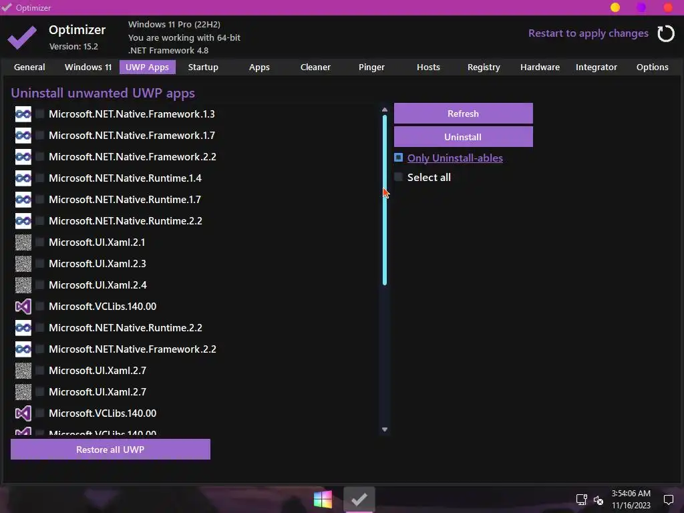Open the Windows 11 tab
Viewport: 684px width, 513px height.
pyautogui.click(x=88, y=67)
